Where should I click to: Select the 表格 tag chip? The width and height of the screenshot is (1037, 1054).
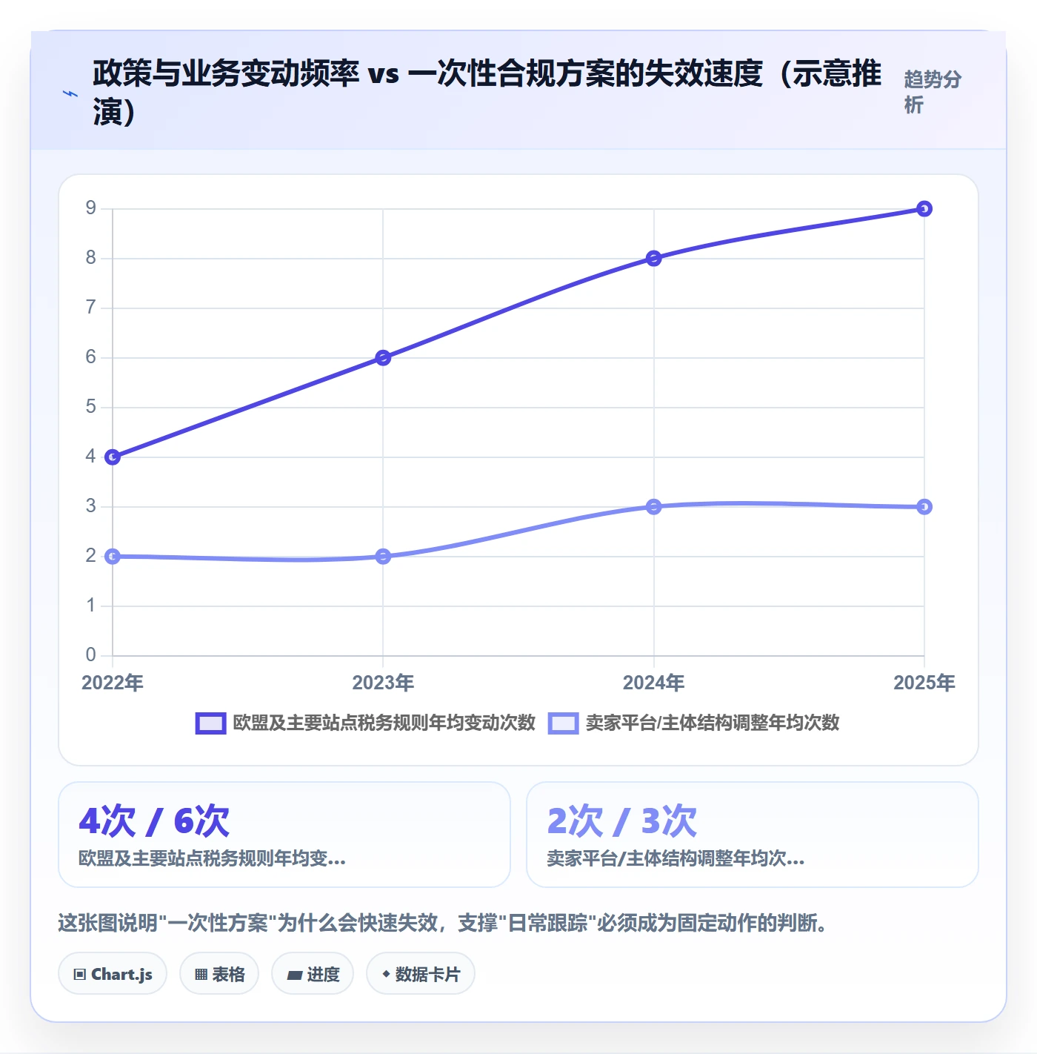219,974
